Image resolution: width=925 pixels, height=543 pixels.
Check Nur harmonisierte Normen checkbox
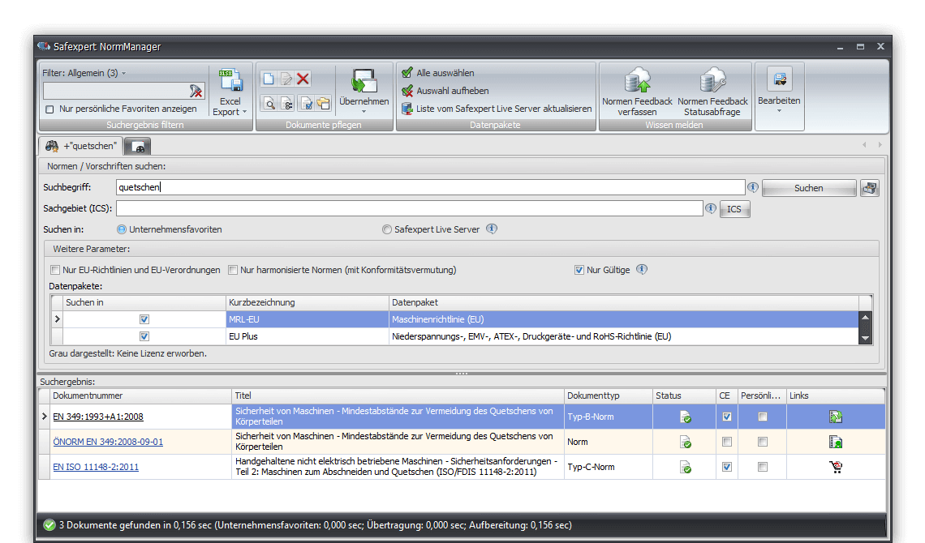pos(233,270)
